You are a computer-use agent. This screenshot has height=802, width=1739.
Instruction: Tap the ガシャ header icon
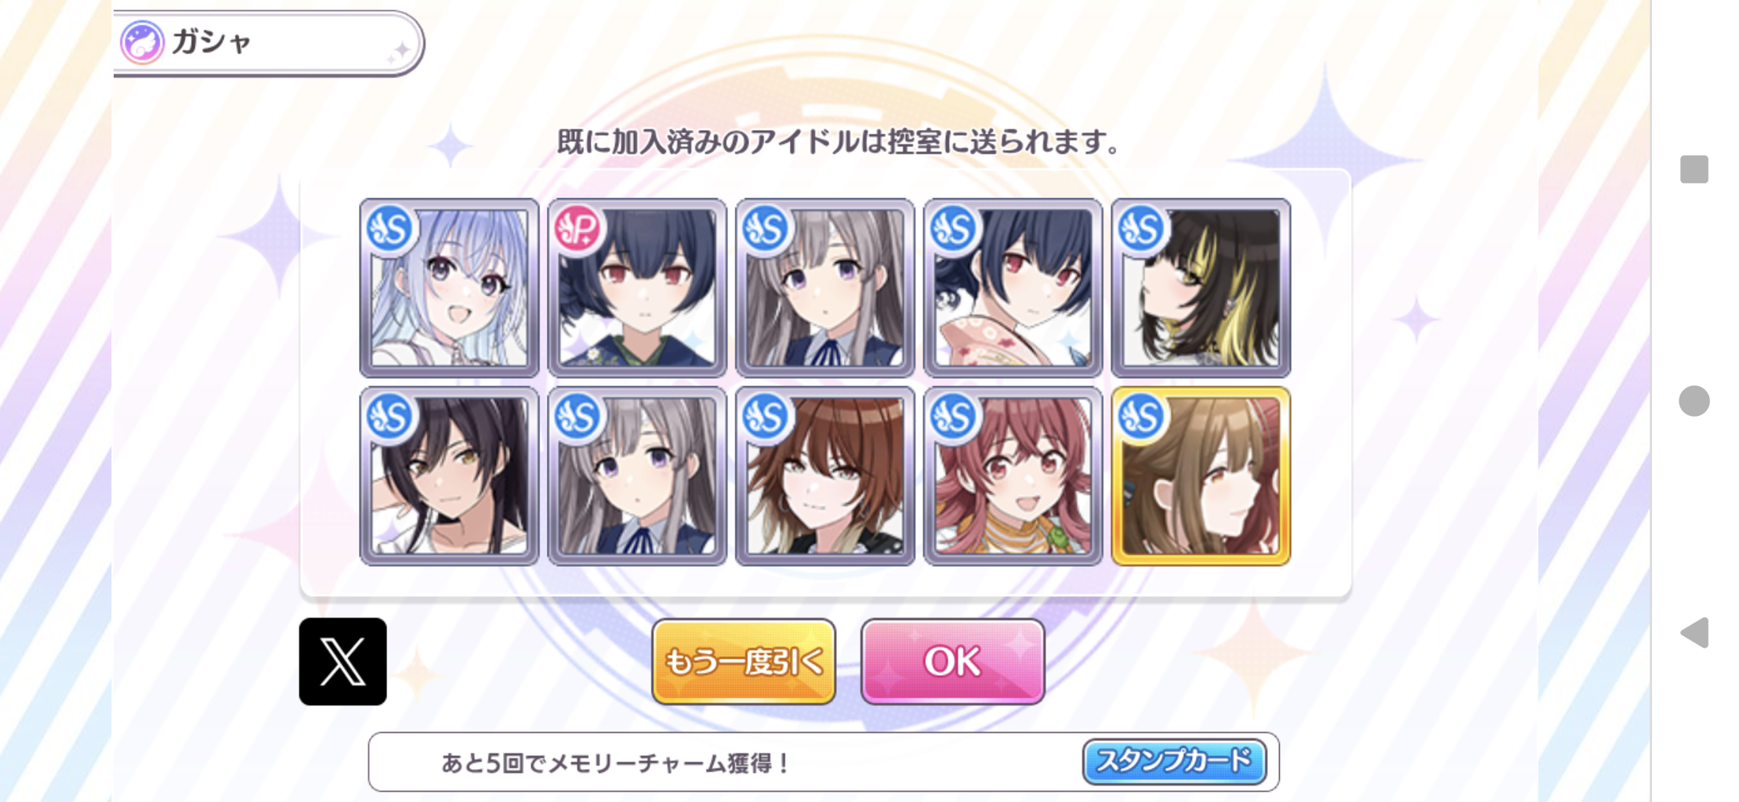(142, 42)
